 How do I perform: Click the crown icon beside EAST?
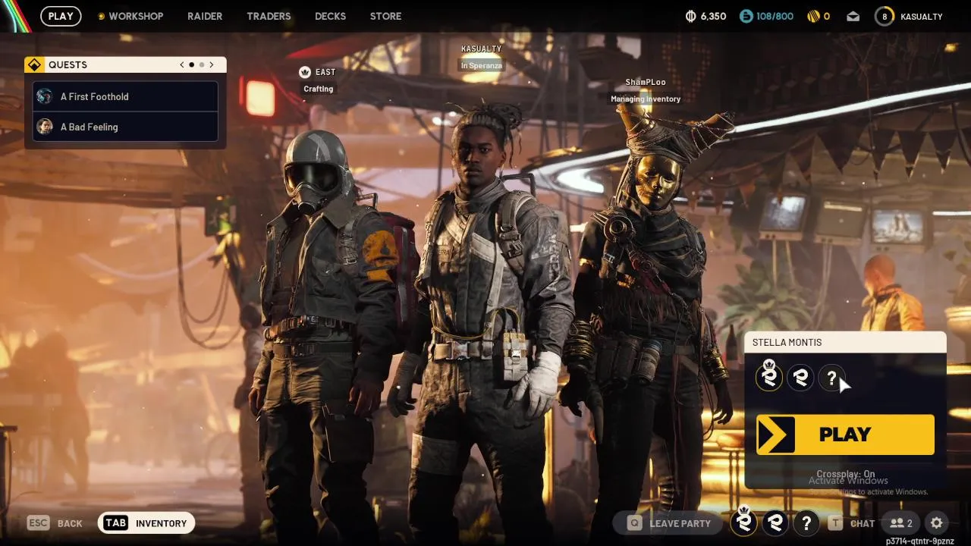pyautogui.click(x=304, y=72)
